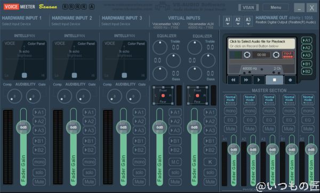Viewport: 320px width, 193px height.
Task: Toggle recorder routing to B1 bus
Action: pos(307,64)
